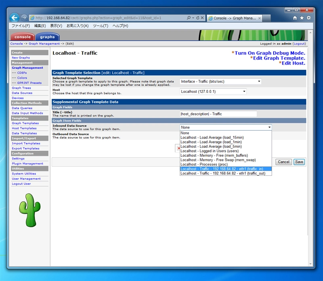The height and width of the screenshot is (281, 323).
Task: Choose Localhost - Load Average (load_1min)
Action: [226, 142]
